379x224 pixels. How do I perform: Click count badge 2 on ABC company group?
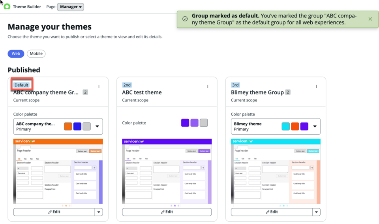pos(85,92)
